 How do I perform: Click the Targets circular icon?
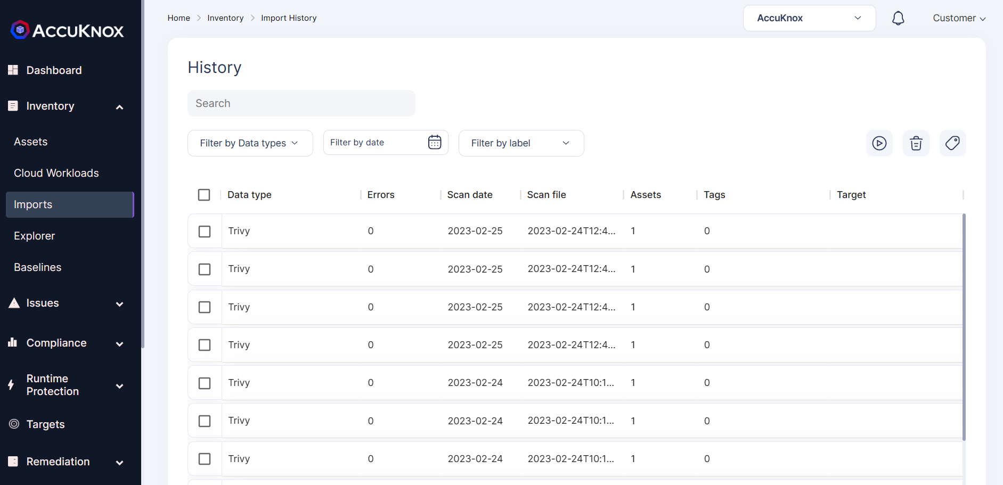(x=14, y=424)
